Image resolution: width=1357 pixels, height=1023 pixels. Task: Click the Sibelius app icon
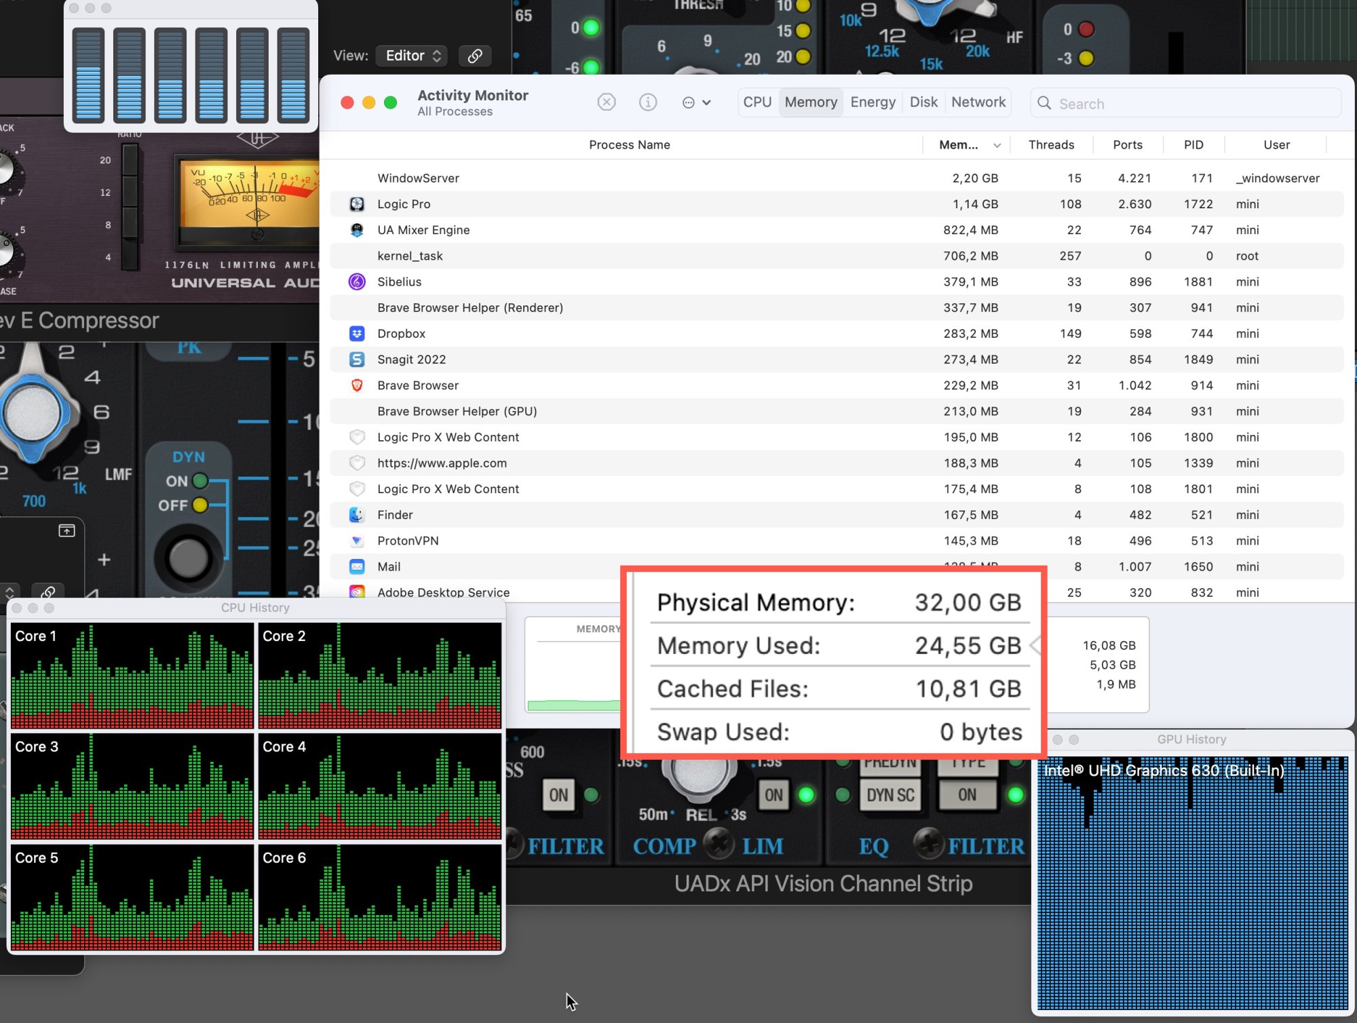357,282
